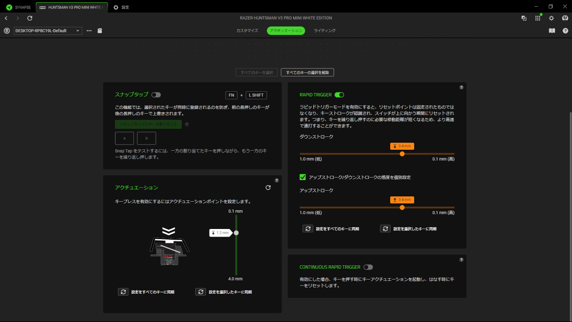Switch to the ライティング tab

pyautogui.click(x=324, y=31)
